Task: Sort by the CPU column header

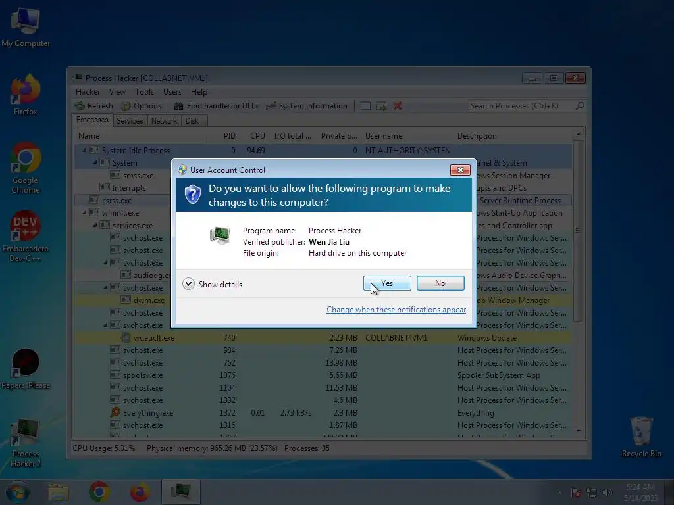Action: coord(253,136)
